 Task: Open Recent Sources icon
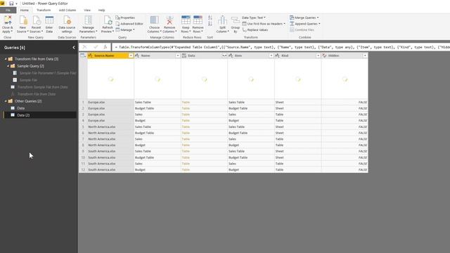pos(37,20)
